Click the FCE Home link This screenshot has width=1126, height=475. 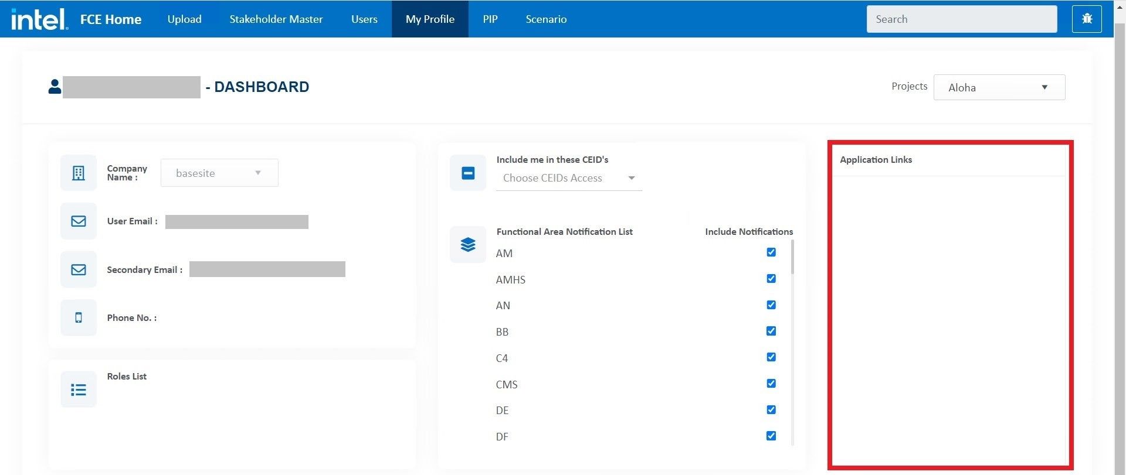pos(111,19)
